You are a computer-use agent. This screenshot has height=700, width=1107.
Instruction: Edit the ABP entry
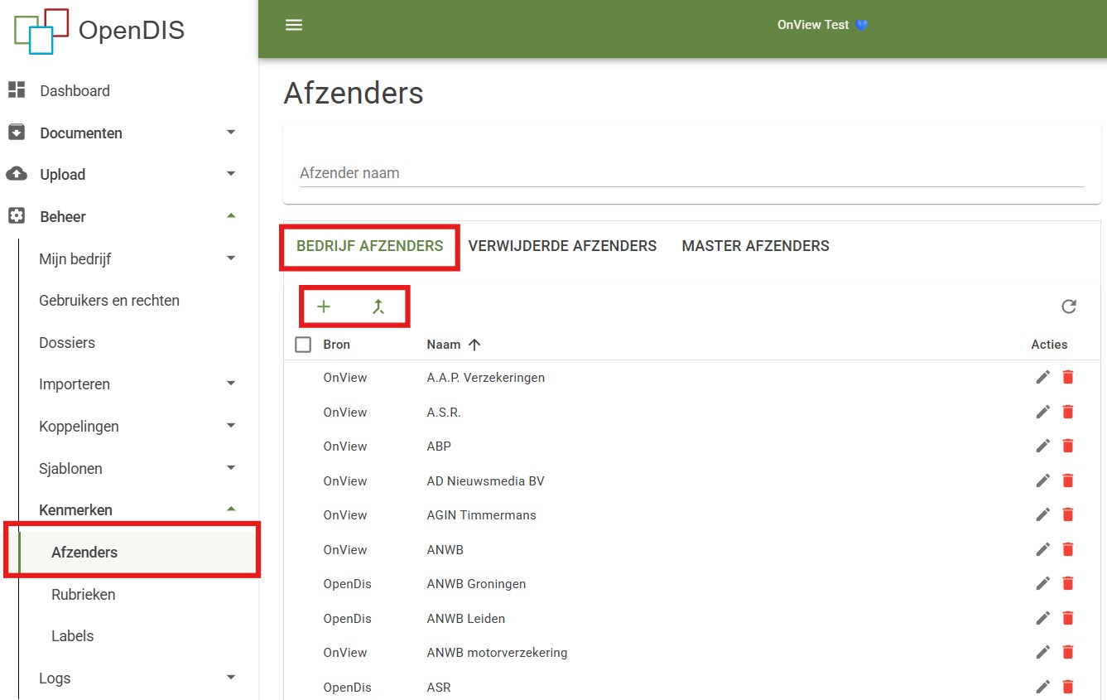[1043, 446]
